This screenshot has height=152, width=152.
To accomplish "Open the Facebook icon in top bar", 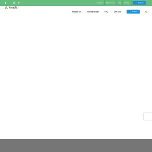I will pyautogui.click(x=6, y=3).
